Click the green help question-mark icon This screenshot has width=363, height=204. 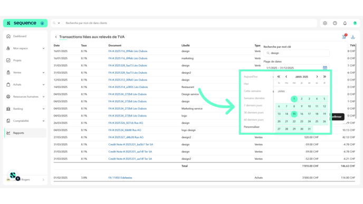point(355,23)
